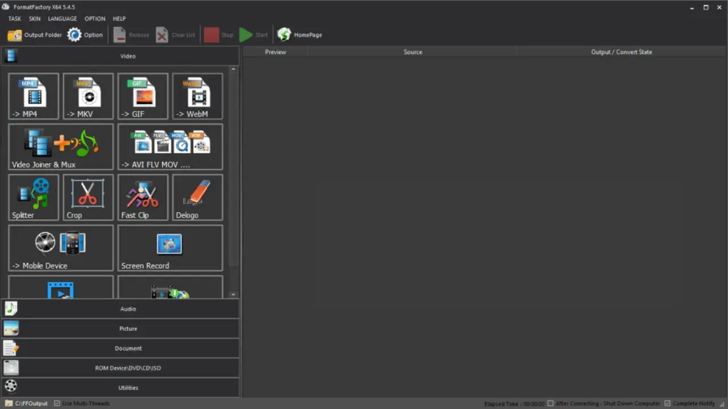Viewport: 728px width, 409px height.
Task: Expand the Audio category
Action: coord(120,308)
